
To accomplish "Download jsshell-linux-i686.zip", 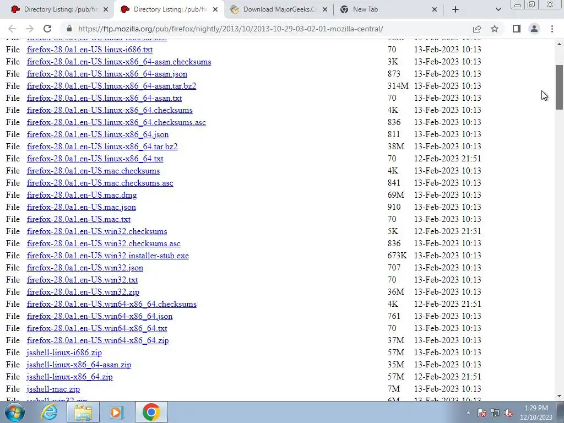I will (64, 352).
